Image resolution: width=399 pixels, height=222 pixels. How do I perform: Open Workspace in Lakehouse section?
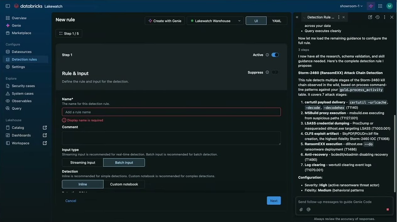(x=21, y=143)
